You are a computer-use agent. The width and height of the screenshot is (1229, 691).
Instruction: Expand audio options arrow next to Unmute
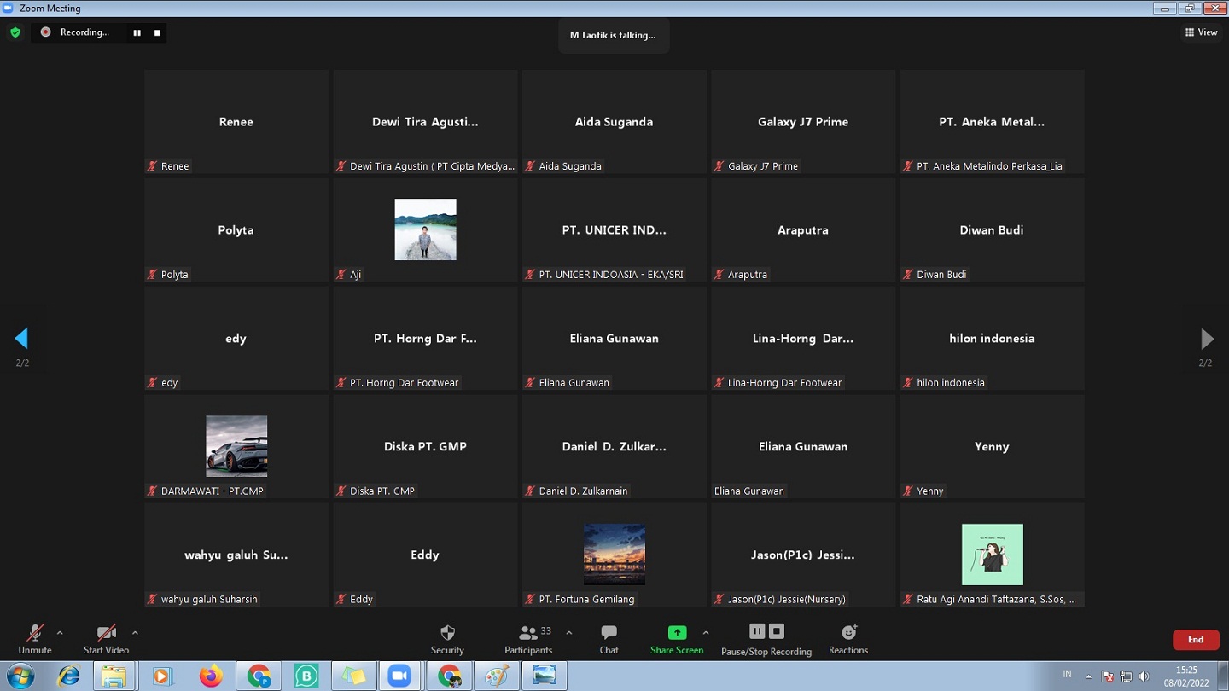click(x=60, y=633)
